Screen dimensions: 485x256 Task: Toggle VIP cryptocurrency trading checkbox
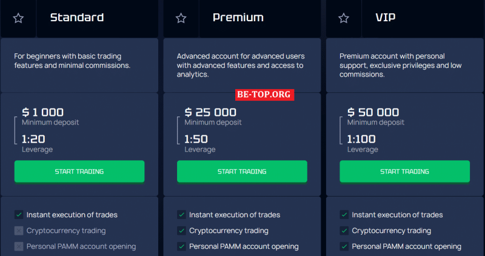pos(344,231)
